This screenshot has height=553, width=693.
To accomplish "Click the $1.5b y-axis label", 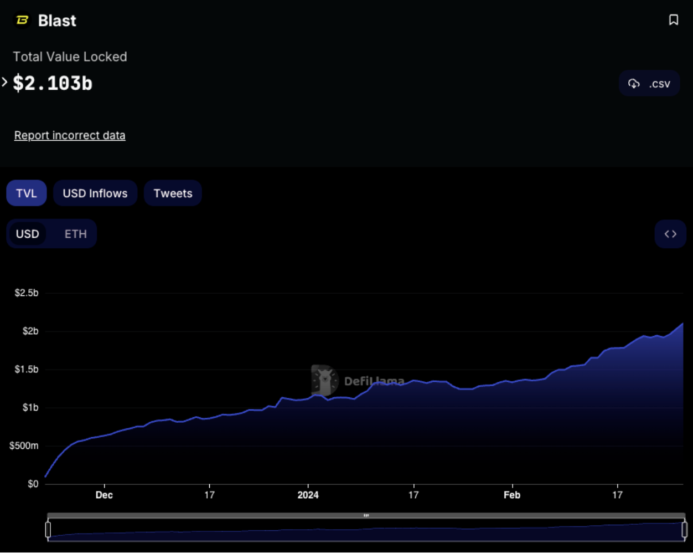I will [x=27, y=369].
